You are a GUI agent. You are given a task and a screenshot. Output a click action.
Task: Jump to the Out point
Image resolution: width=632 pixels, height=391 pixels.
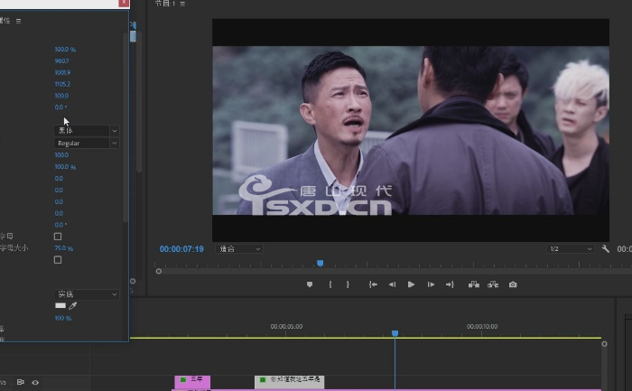pyautogui.click(x=450, y=284)
